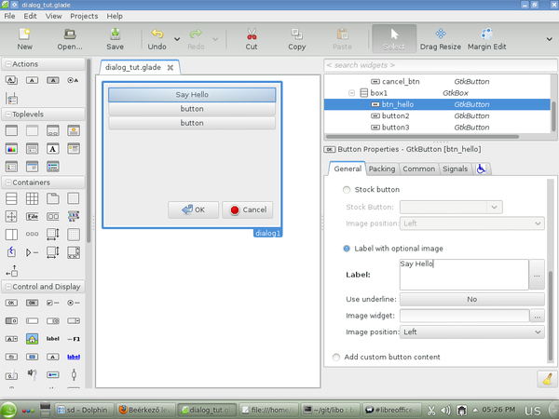Screen dimensions: 559x419
Task: Open a project with the Open... icon
Action: [70, 39]
